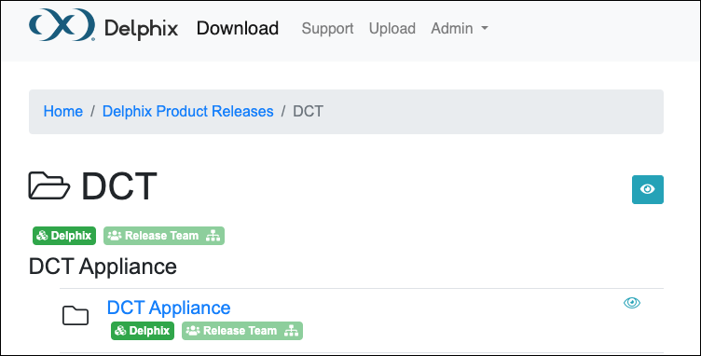Viewport: 701px width, 356px height.
Task: Open Delphix Product Releases breadcrumb link
Action: click(187, 111)
